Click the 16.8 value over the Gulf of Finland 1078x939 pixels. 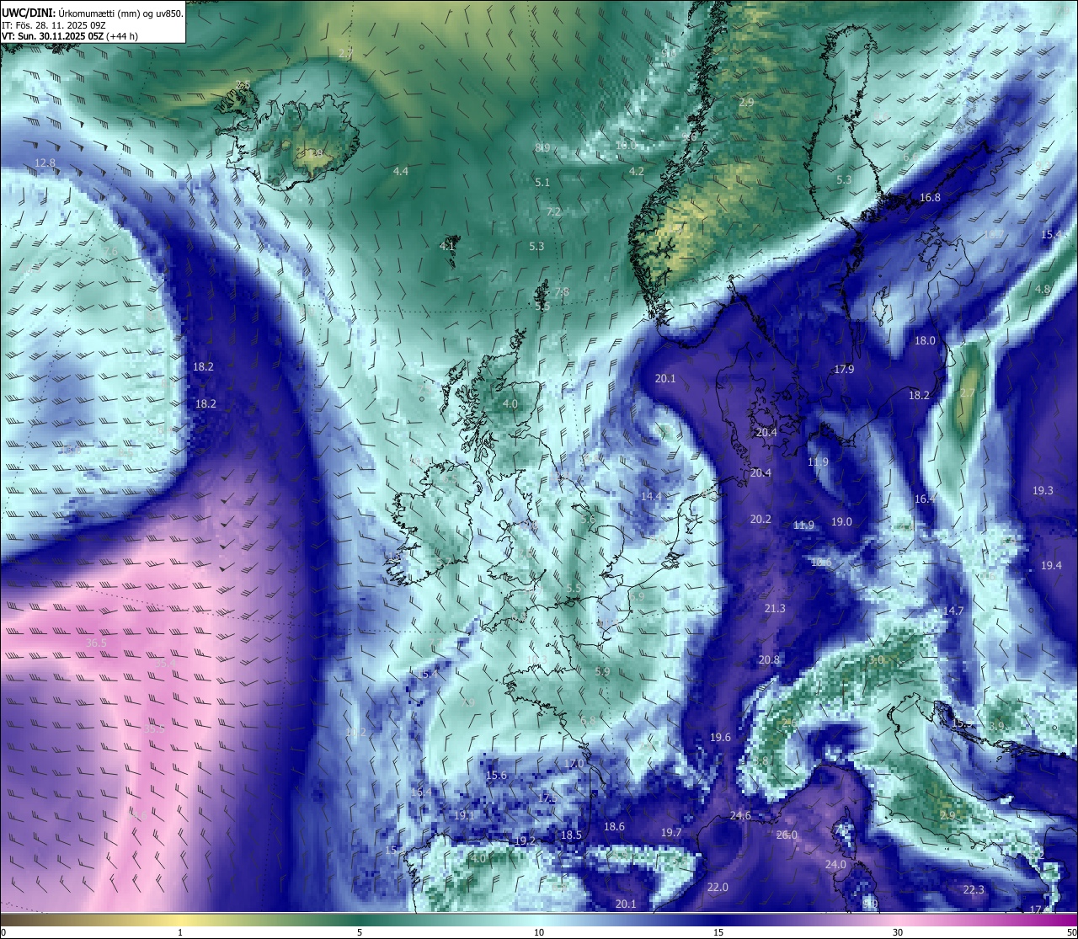pyautogui.click(x=930, y=197)
